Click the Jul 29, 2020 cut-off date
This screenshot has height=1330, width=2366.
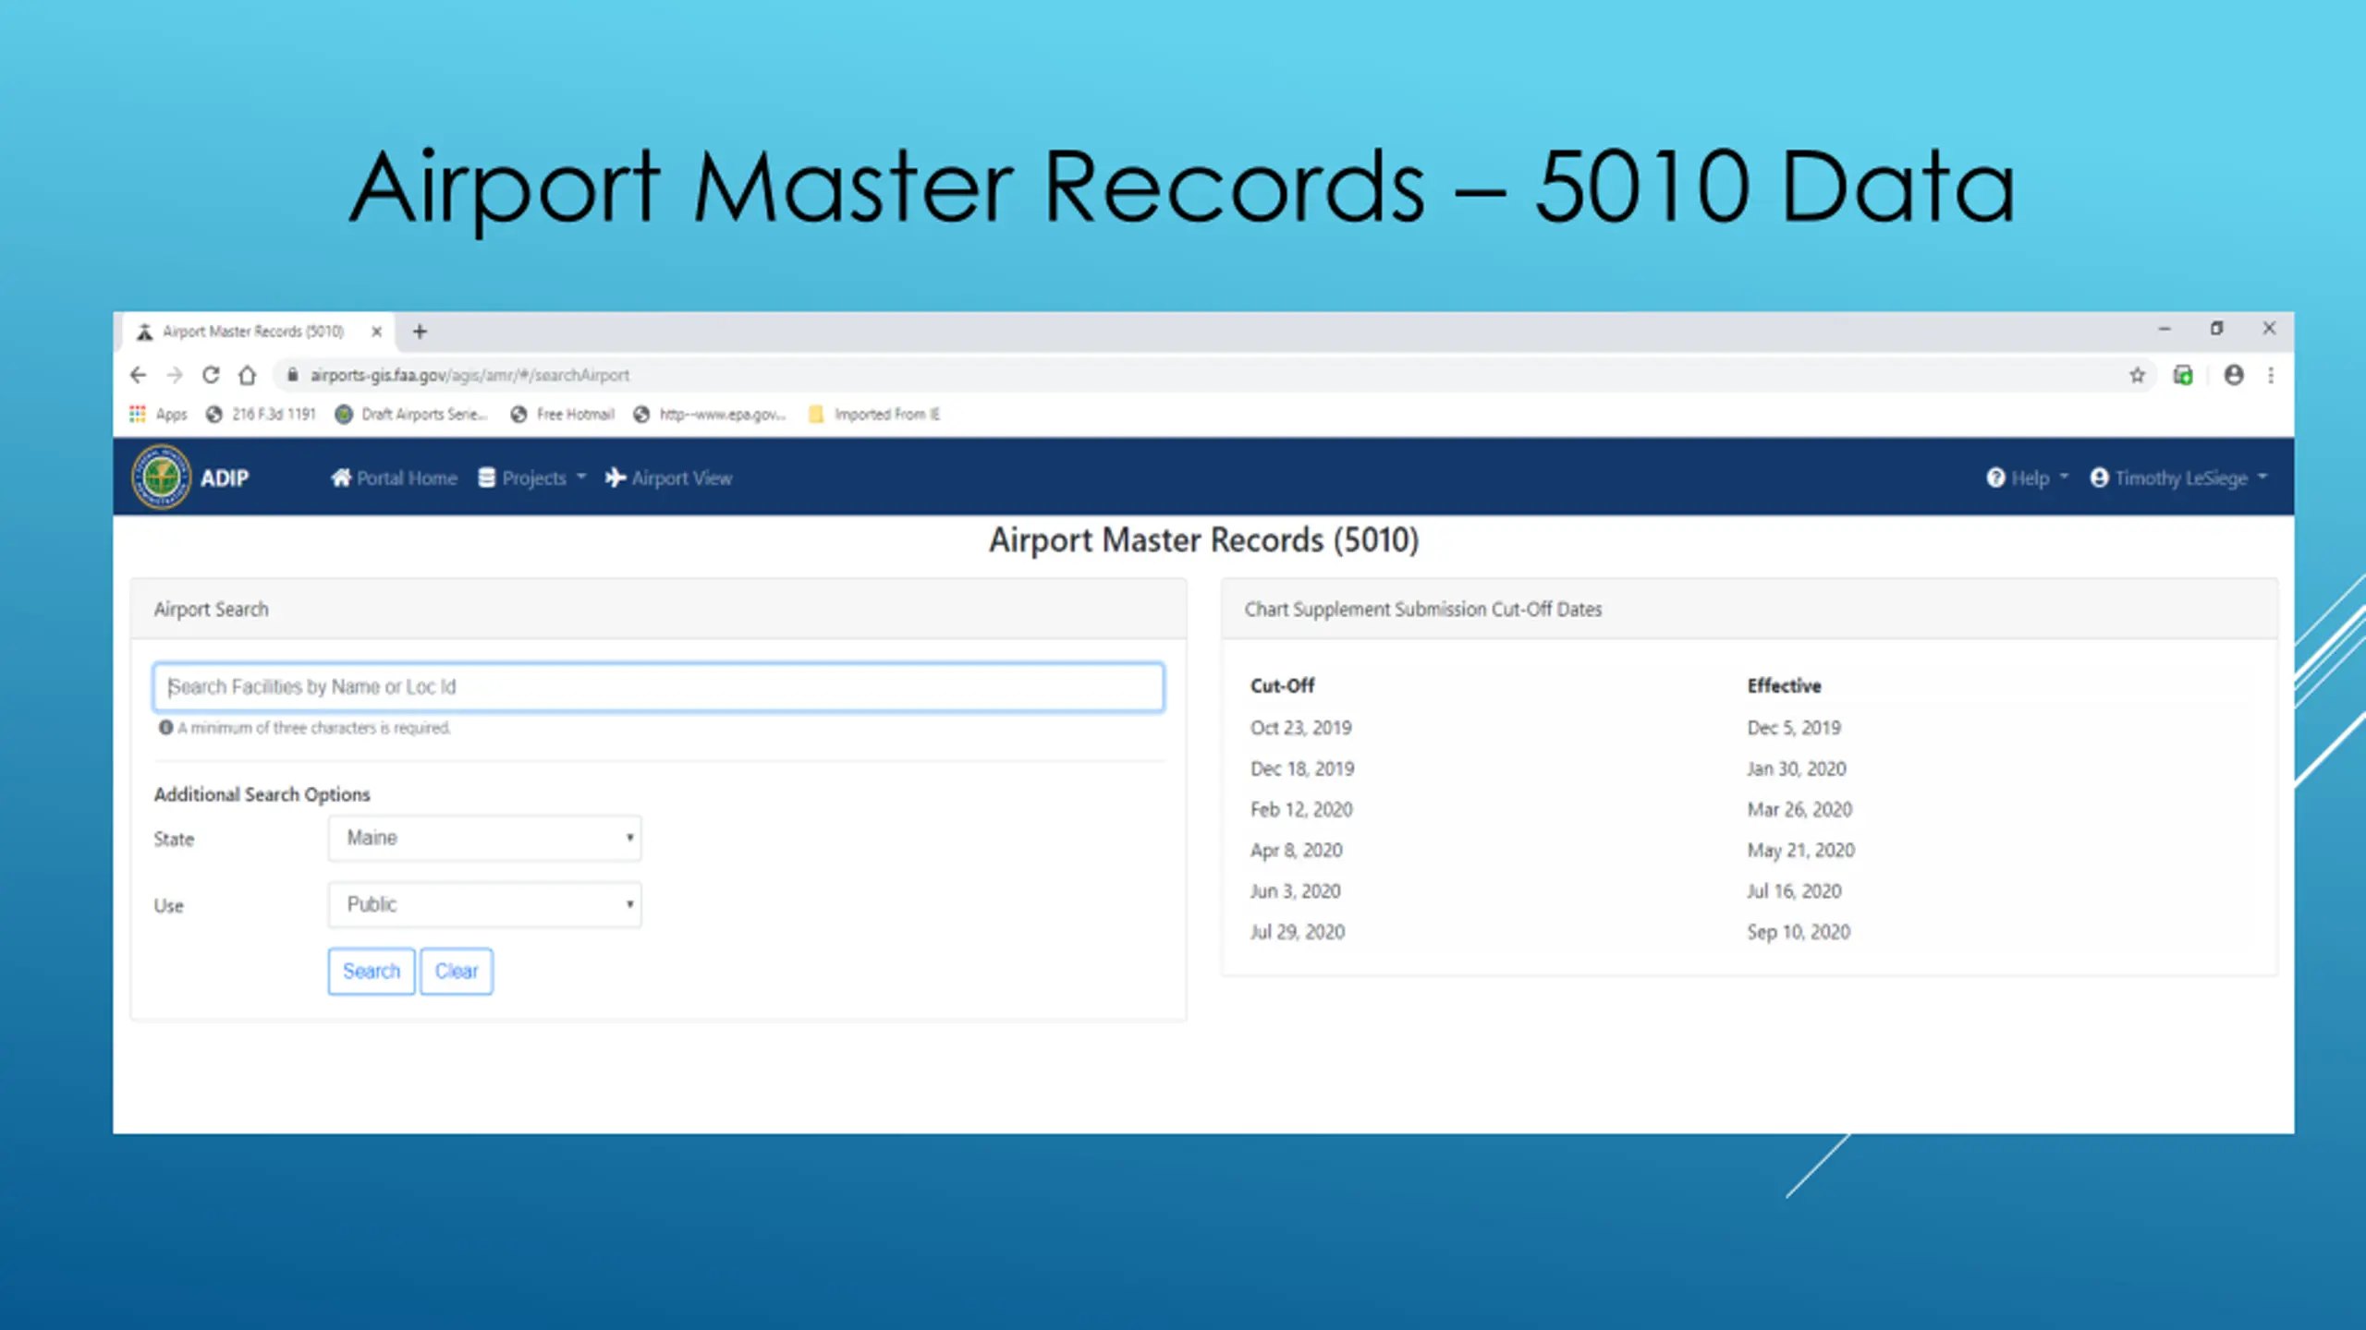coord(1298,932)
